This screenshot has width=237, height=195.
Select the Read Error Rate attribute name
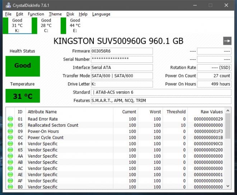point(43,119)
